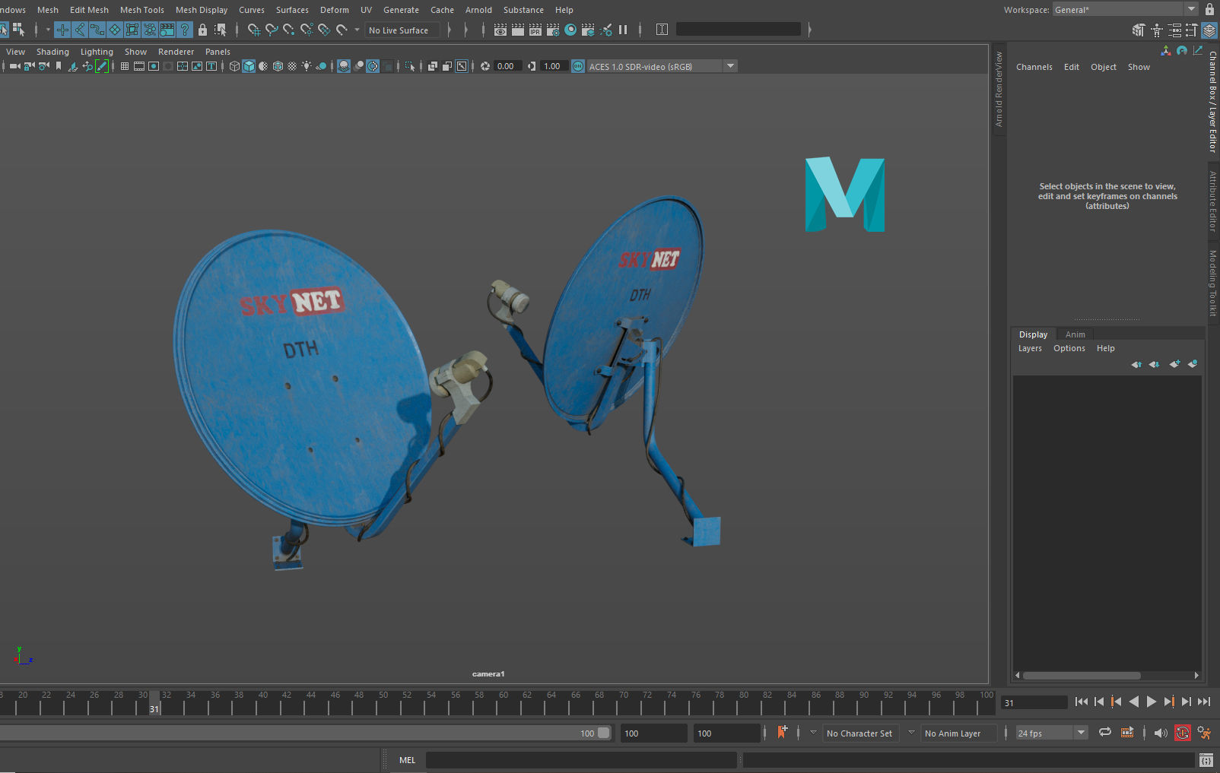Open the Layers menu in layer editor
Screen dimensions: 1220x773
pyautogui.click(x=1030, y=348)
